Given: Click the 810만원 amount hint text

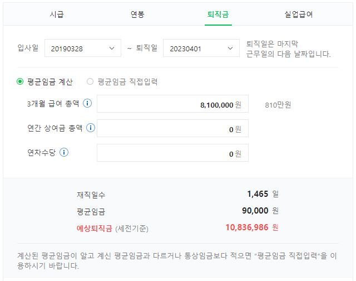Looking at the screenshot, I should [278, 104].
